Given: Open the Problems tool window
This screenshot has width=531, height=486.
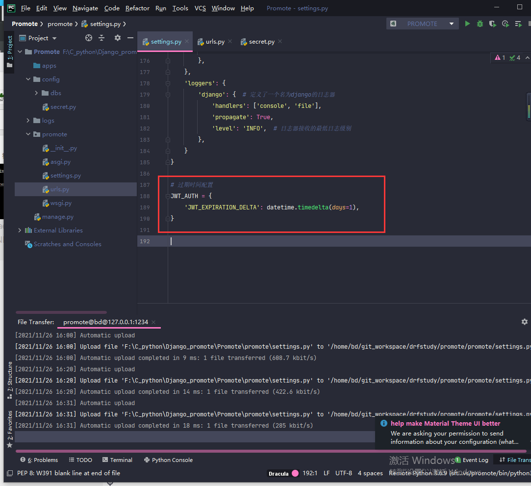Looking at the screenshot, I should click(39, 460).
